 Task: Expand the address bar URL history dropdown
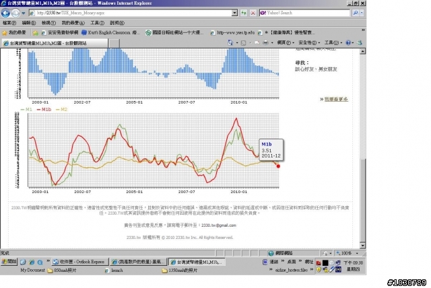point(234,13)
